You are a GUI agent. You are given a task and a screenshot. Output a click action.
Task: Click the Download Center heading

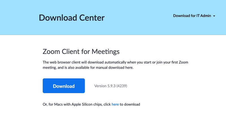72,18
